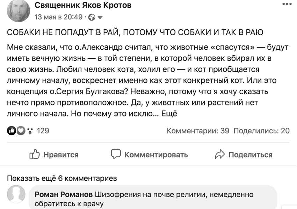Viewport: 297px width, 209px height.
Task: Open Роман Романов commenter profile
Action: click(64, 194)
